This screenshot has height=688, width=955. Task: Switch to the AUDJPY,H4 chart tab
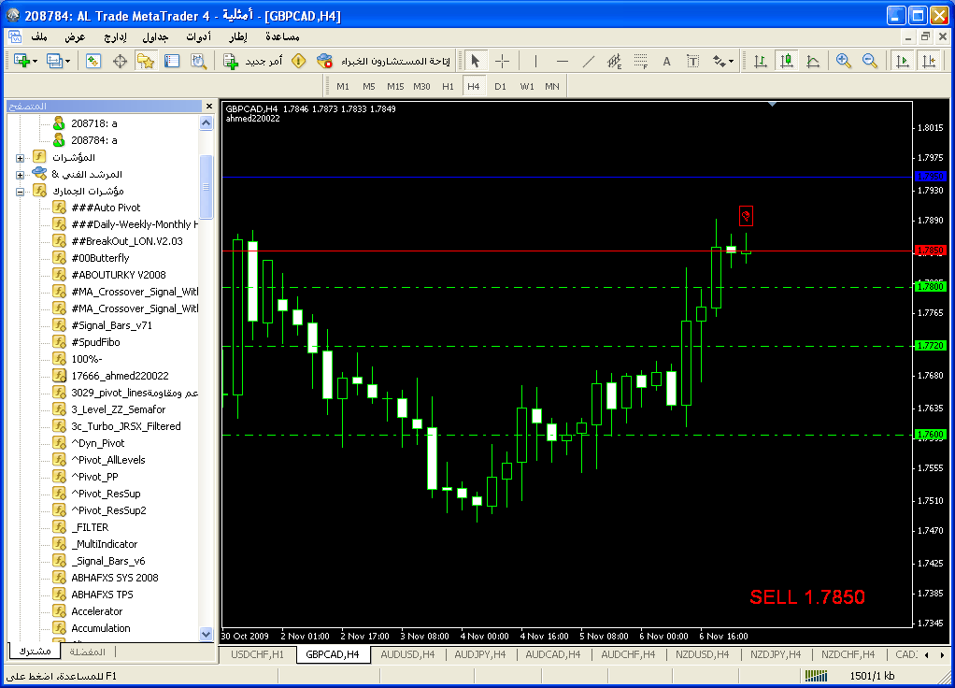pyautogui.click(x=480, y=655)
